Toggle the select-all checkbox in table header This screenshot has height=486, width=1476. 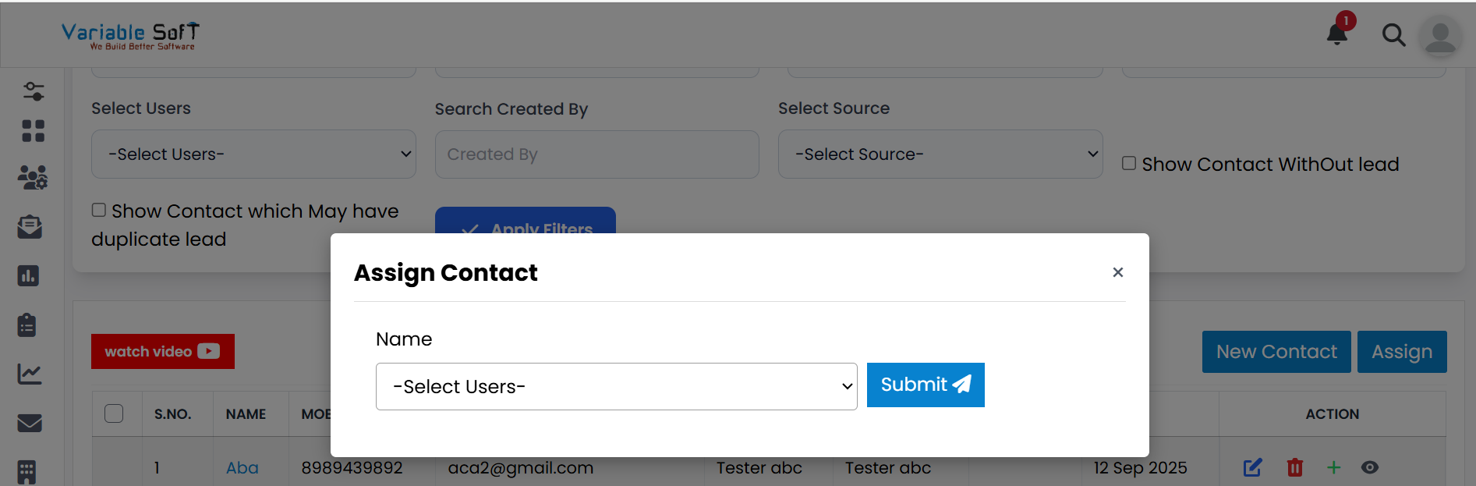115,413
